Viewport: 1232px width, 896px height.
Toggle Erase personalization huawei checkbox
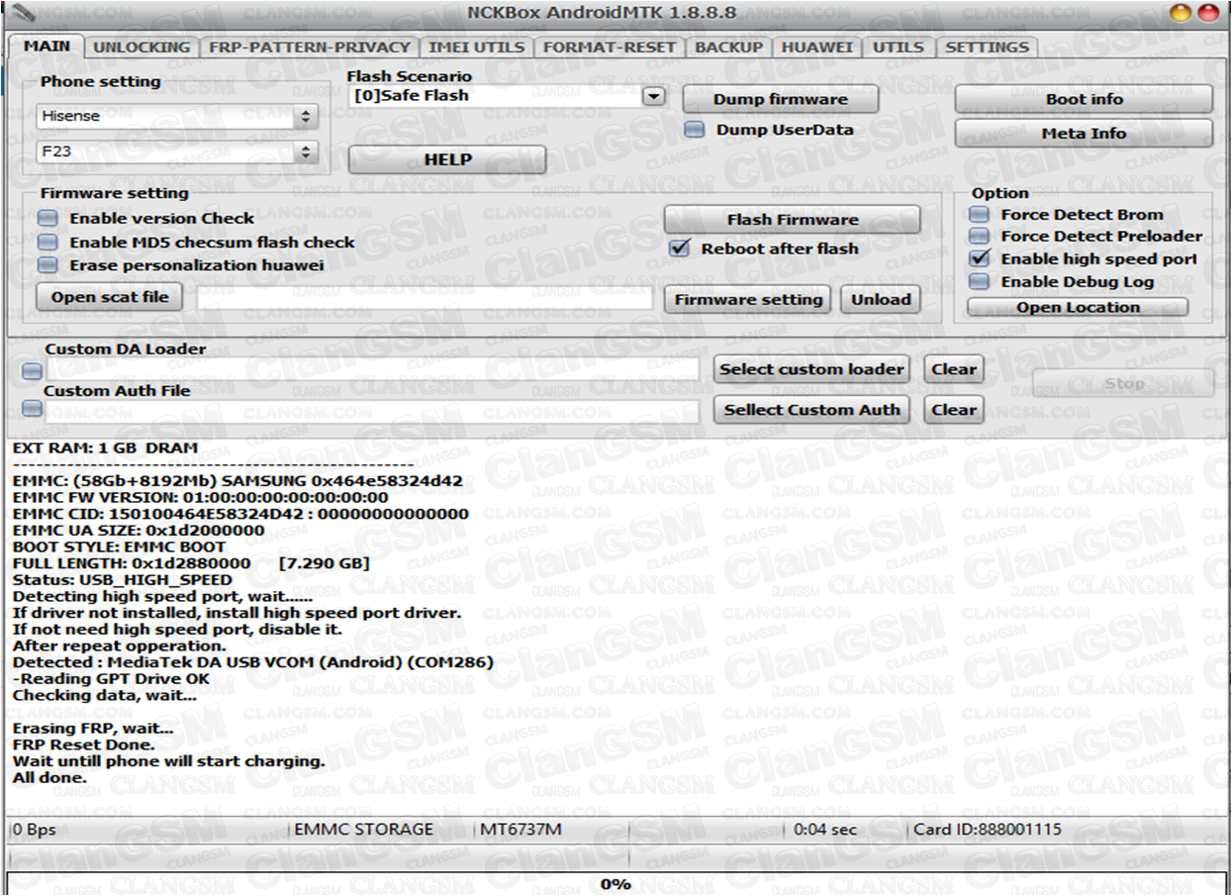[47, 265]
